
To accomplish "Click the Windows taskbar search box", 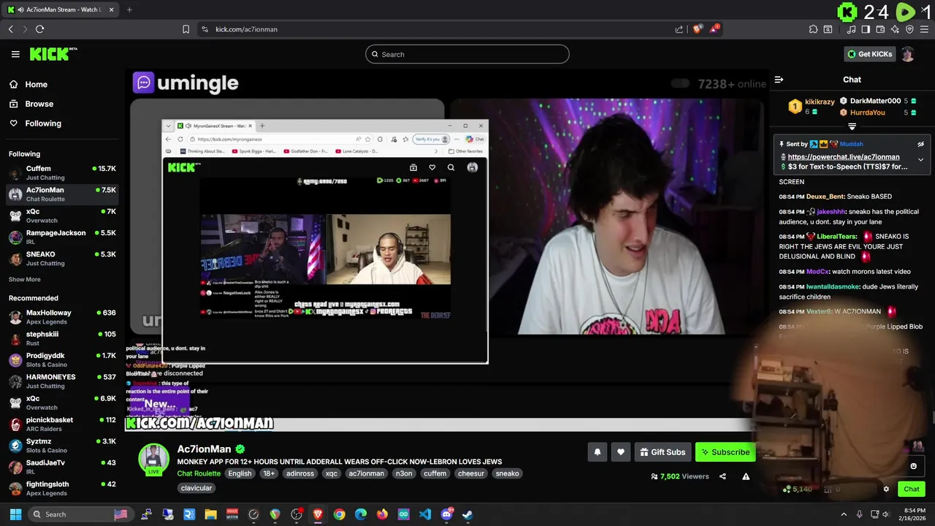I will pyautogui.click(x=80, y=514).
